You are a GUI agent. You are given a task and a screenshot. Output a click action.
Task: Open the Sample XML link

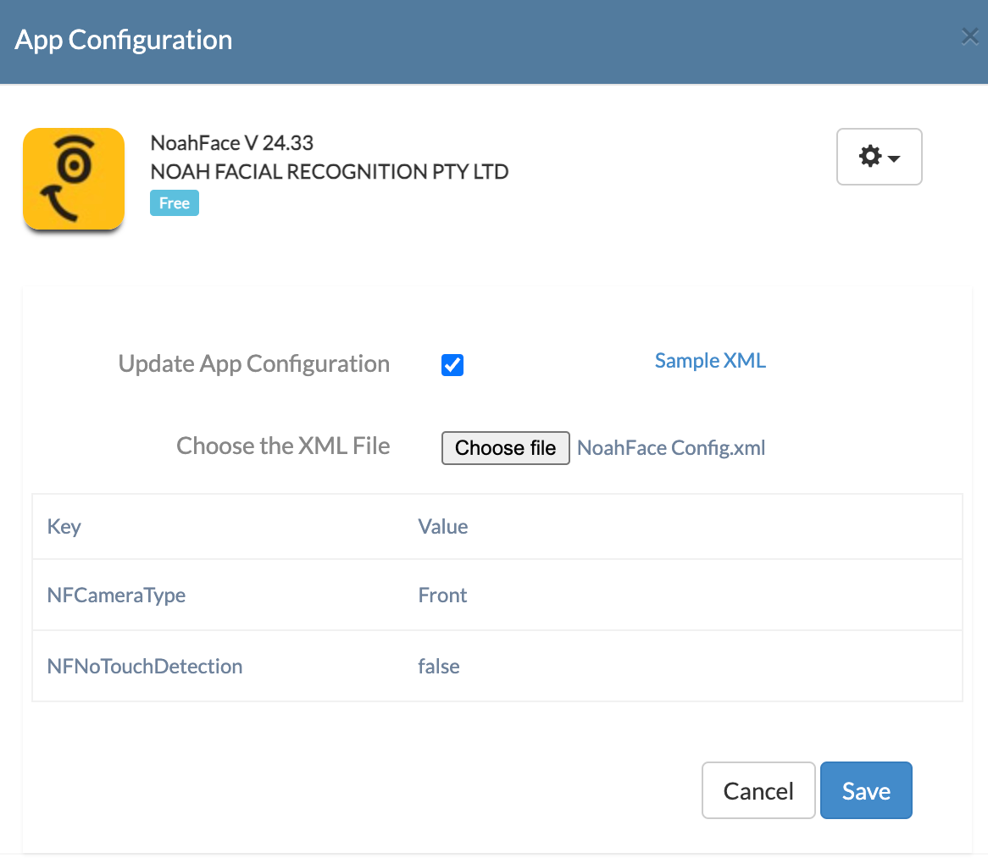tap(710, 361)
